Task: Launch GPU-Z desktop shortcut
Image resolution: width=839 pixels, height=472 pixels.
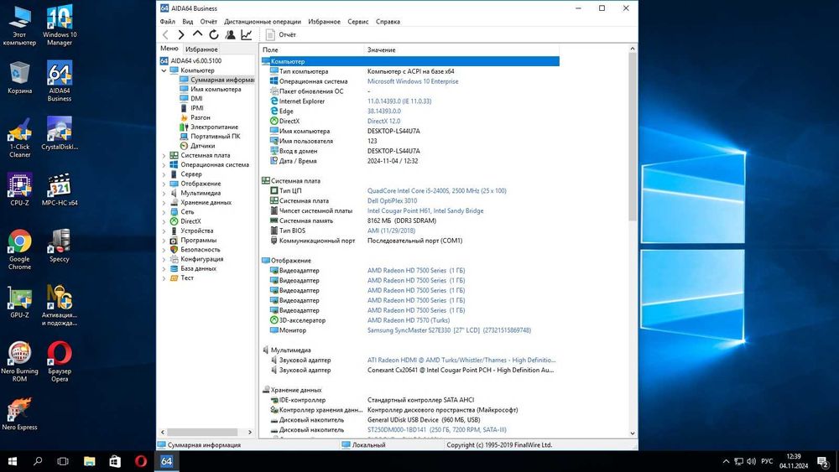Action: (x=20, y=302)
